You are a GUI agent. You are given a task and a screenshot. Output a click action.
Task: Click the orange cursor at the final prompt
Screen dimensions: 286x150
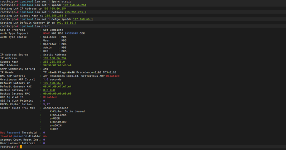coord(21,147)
